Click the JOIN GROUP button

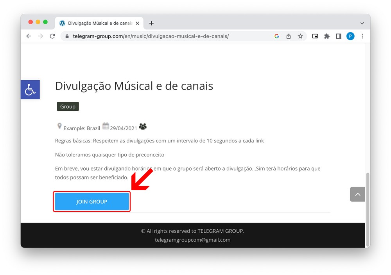click(x=92, y=201)
